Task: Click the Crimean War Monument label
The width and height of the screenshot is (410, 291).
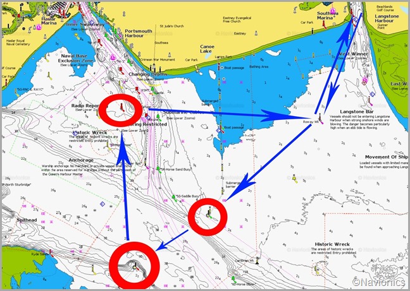Action: [x=158, y=59]
